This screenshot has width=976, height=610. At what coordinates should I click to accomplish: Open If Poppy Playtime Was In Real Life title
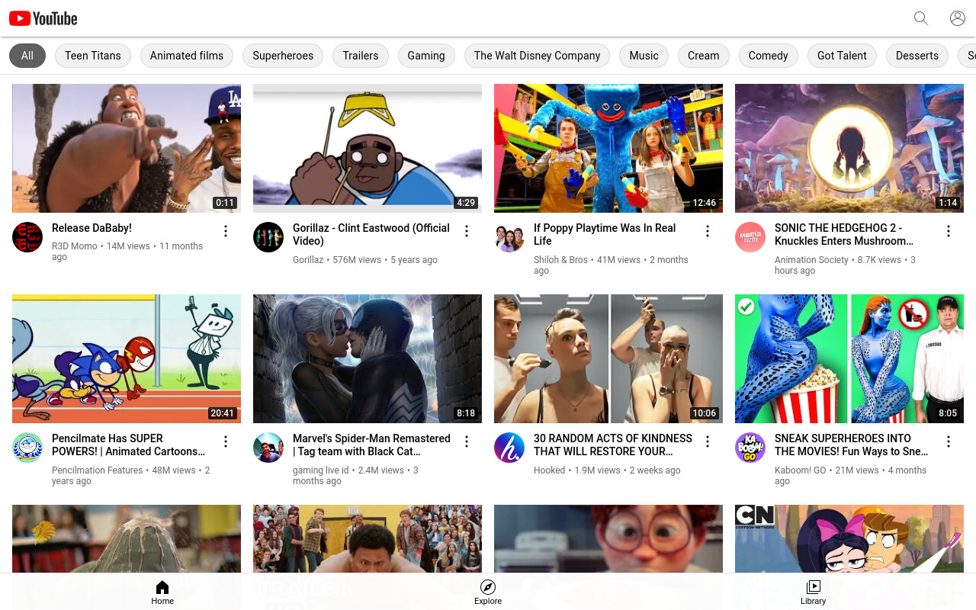(x=605, y=234)
